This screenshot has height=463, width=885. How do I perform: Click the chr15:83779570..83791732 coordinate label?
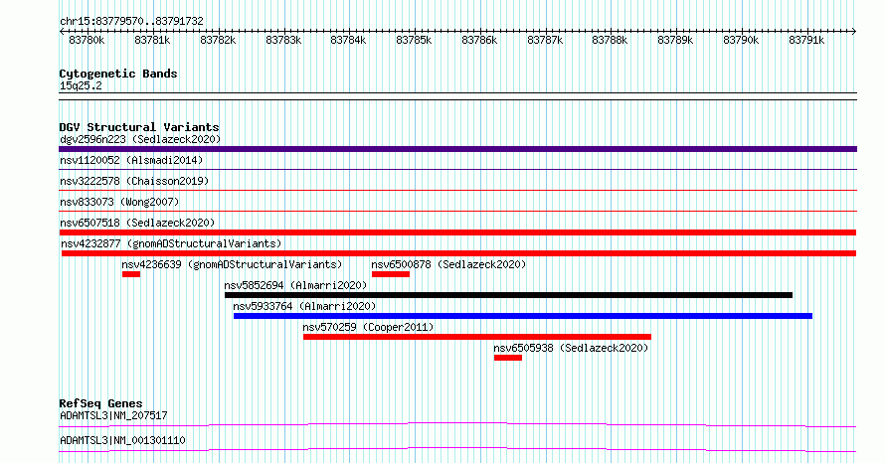(x=131, y=22)
